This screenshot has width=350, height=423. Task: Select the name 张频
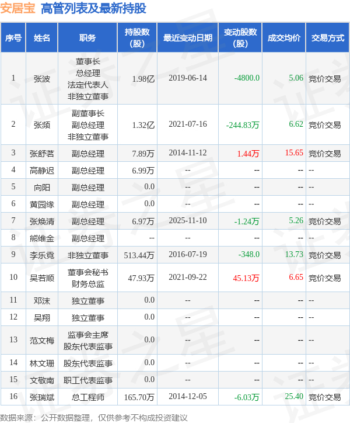(x=42, y=125)
